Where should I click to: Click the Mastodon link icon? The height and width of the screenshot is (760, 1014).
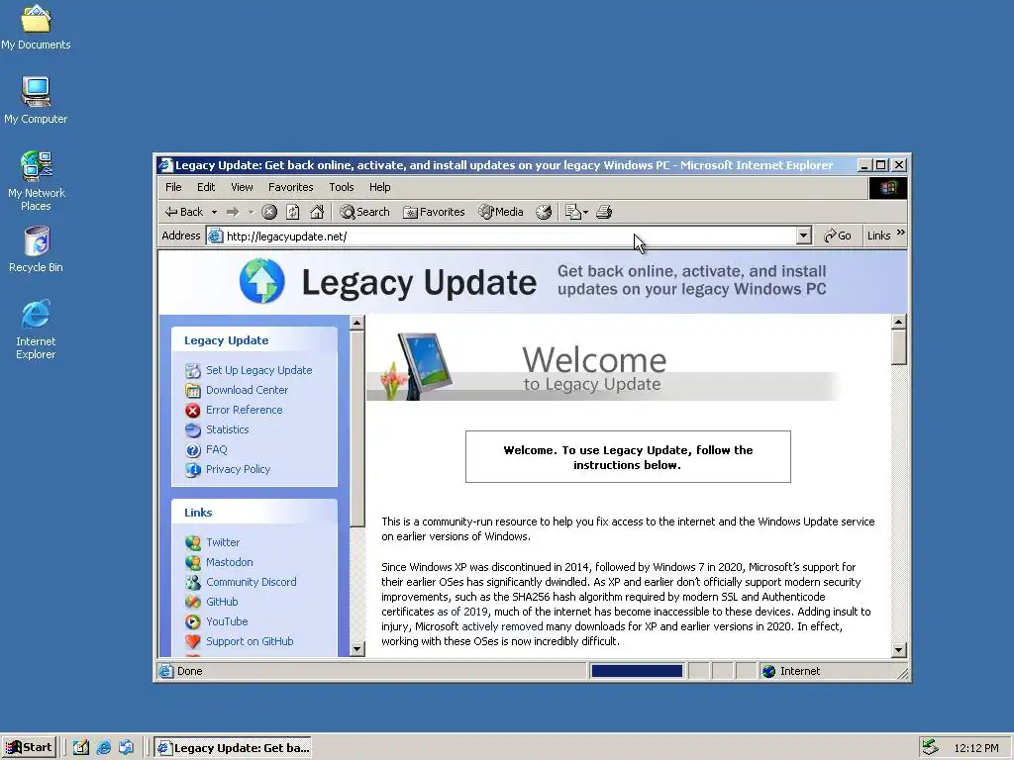[193, 563]
